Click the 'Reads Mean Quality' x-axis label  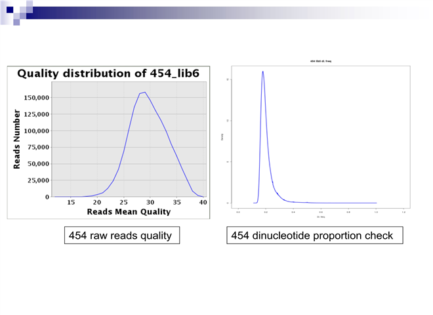(129, 212)
